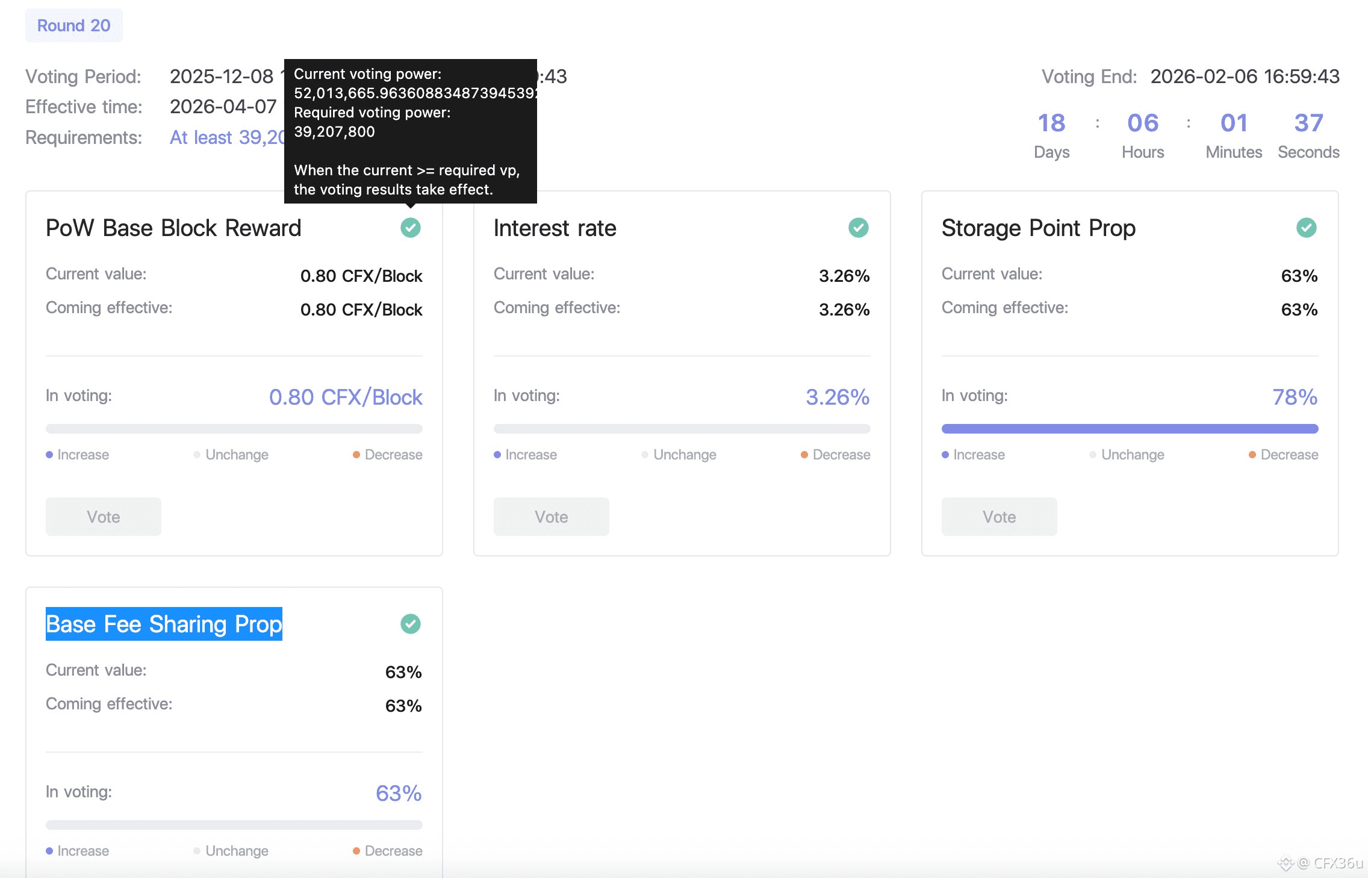Viewport: 1368px width, 878px height.
Task: Click Storage Point Prop voting progress bar
Action: pyautogui.click(x=1130, y=429)
